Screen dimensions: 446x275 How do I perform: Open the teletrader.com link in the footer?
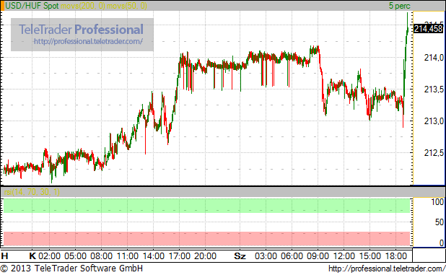[x=387, y=269]
